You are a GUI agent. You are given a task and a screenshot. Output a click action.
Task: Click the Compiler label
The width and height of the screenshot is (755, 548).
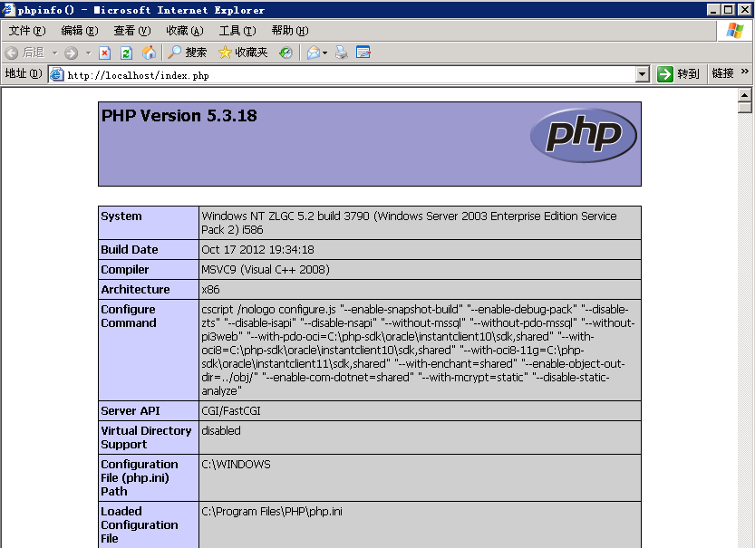[125, 269]
